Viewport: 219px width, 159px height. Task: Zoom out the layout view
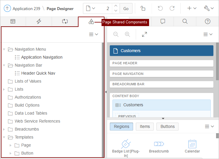click(116, 34)
